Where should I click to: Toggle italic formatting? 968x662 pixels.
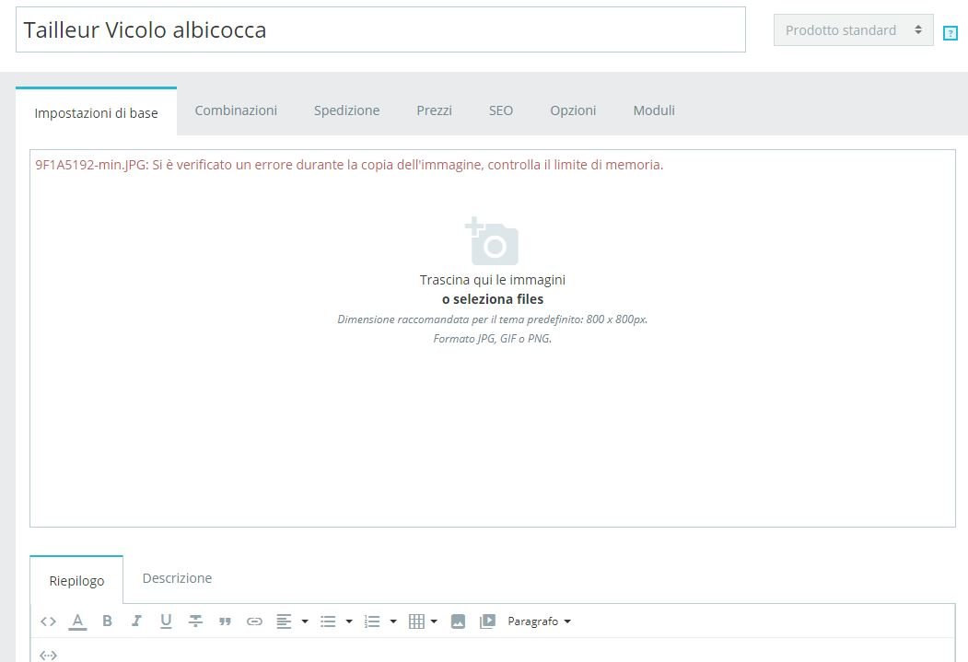[x=136, y=621]
